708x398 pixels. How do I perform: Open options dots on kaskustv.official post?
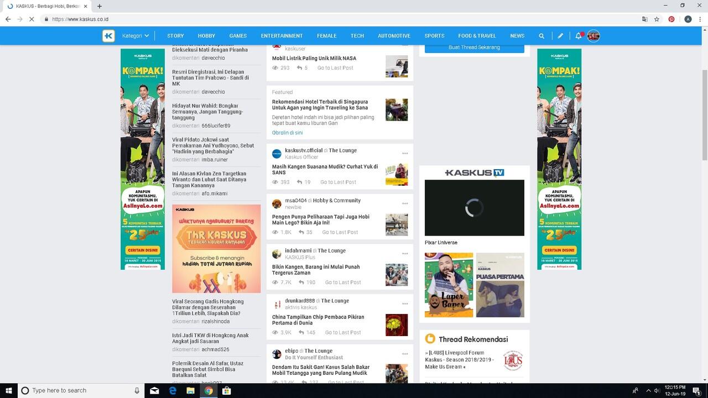pyautogui.click(x=405, y=154)
